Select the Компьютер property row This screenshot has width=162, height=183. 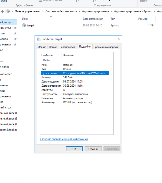coord(75,102)
